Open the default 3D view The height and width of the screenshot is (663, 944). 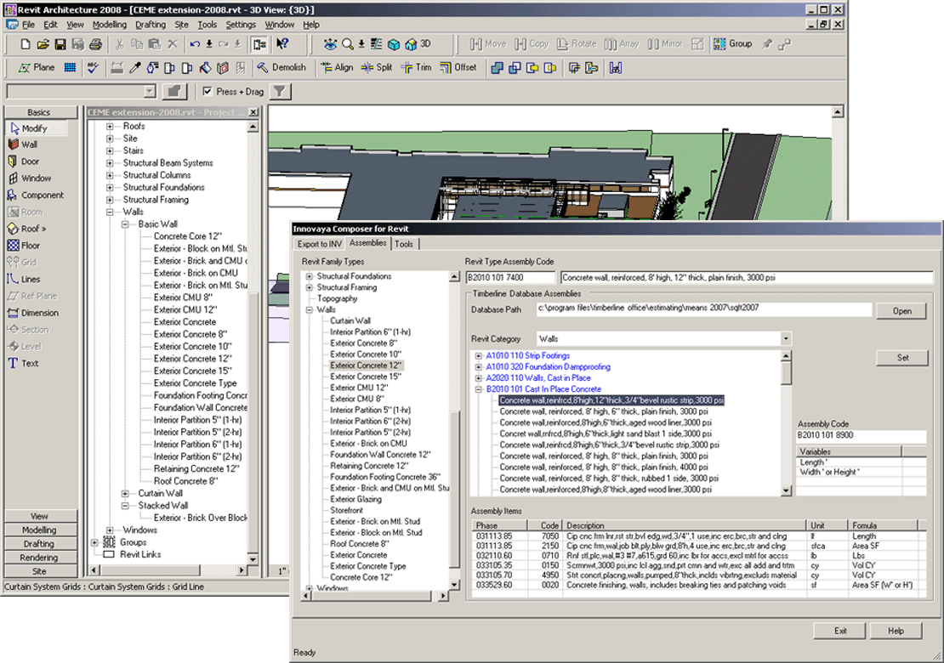click(418, 44)
